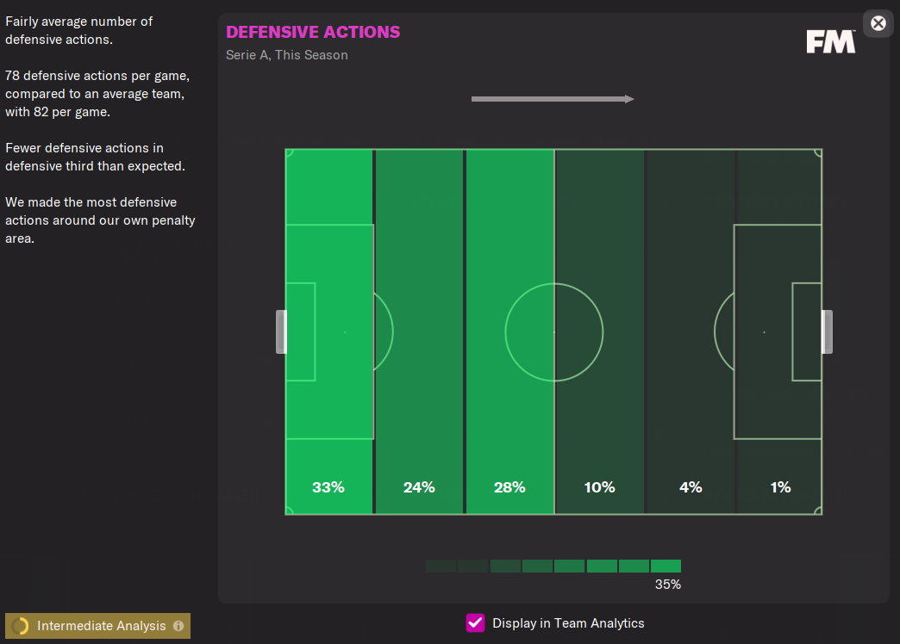Toggle Display in Team Analytics checkbox
Screen dimensions: 900x644
(x=475, y=622)
